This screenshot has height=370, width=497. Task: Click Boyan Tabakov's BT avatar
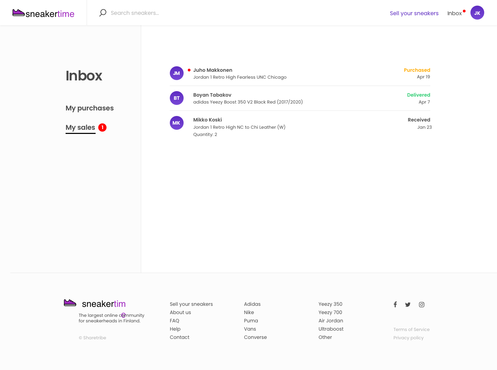coord(177,98)
